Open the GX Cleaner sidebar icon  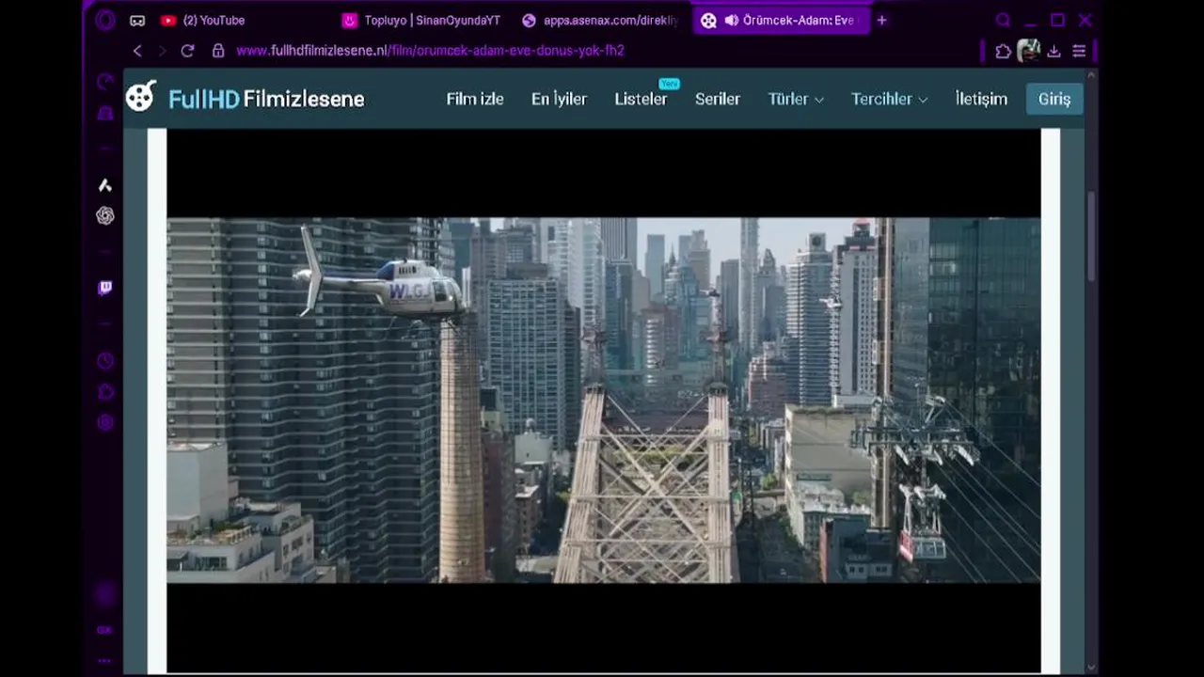click(x=105, y=113)
